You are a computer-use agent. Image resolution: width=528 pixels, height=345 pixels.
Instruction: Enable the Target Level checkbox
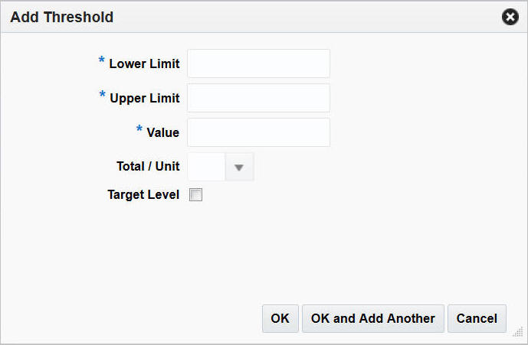point(196,195)
